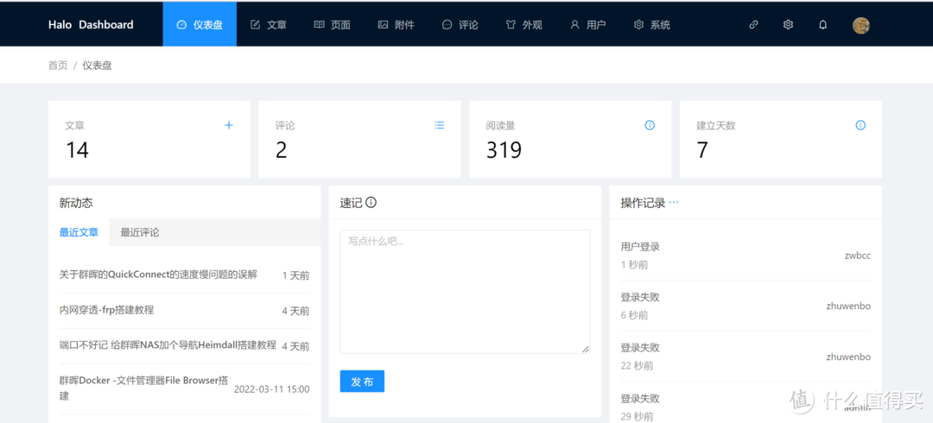Click 仪表盘 in the breadcrumb
Viewport: 933px width, 423px height.
[x=97, y=66]
